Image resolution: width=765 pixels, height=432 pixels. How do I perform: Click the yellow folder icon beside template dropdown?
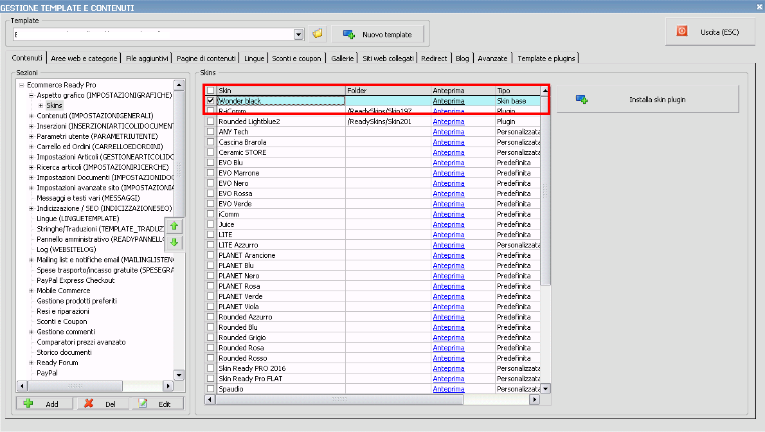click(318, 34)
